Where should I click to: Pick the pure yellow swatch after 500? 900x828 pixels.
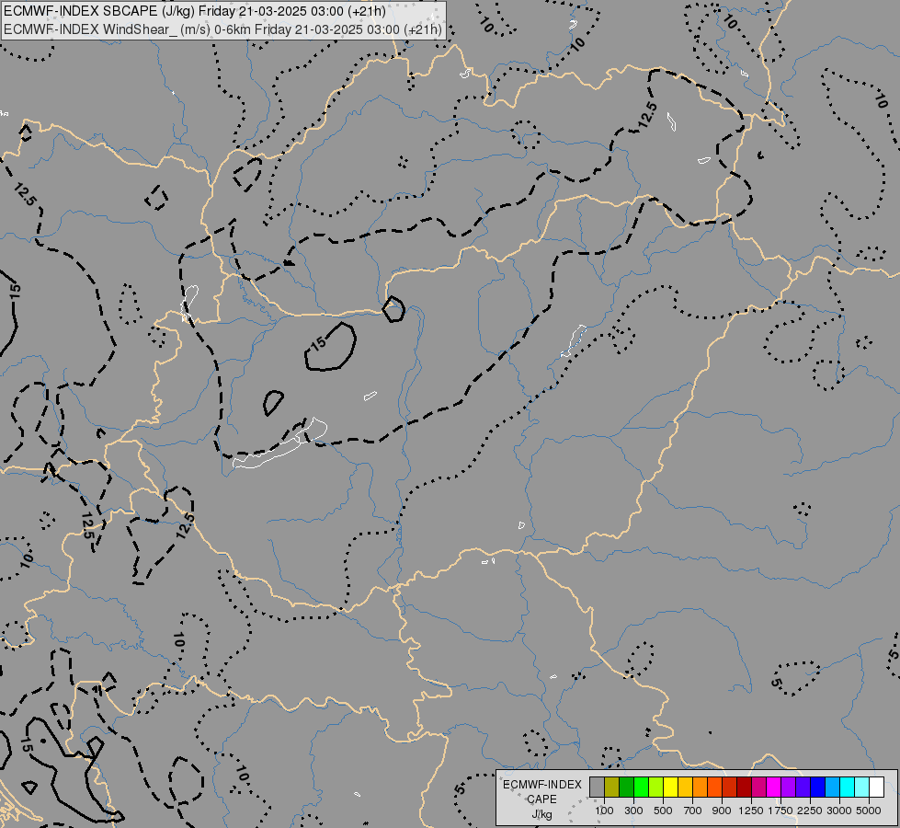pos(670,787)
